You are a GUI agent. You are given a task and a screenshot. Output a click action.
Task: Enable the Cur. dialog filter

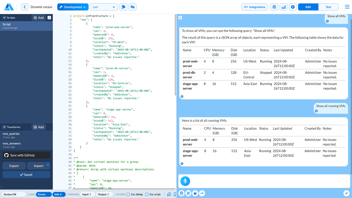(128, 194)
